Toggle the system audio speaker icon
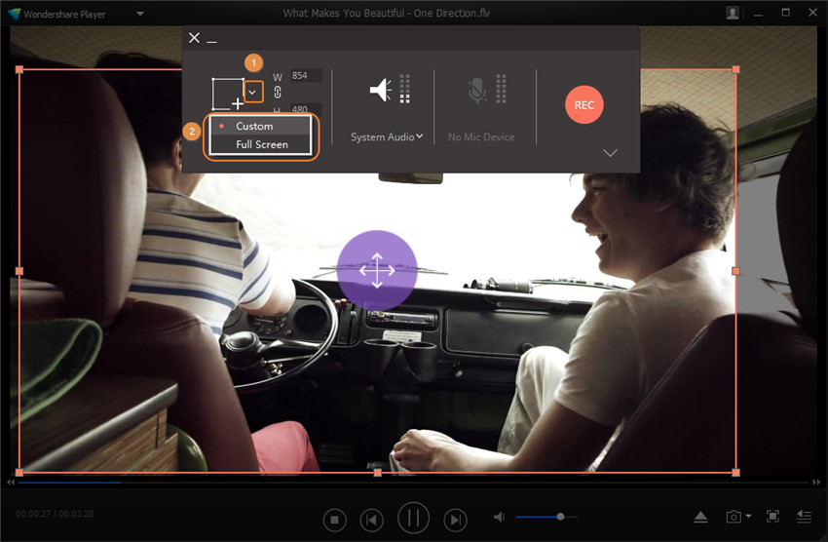 [x=381, y=90]
